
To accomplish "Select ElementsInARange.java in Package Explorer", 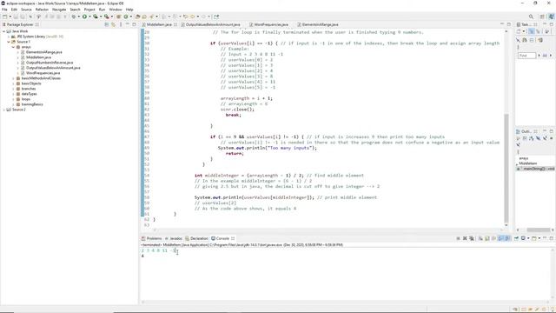I will pyautogui.click(x=43, y=52).
